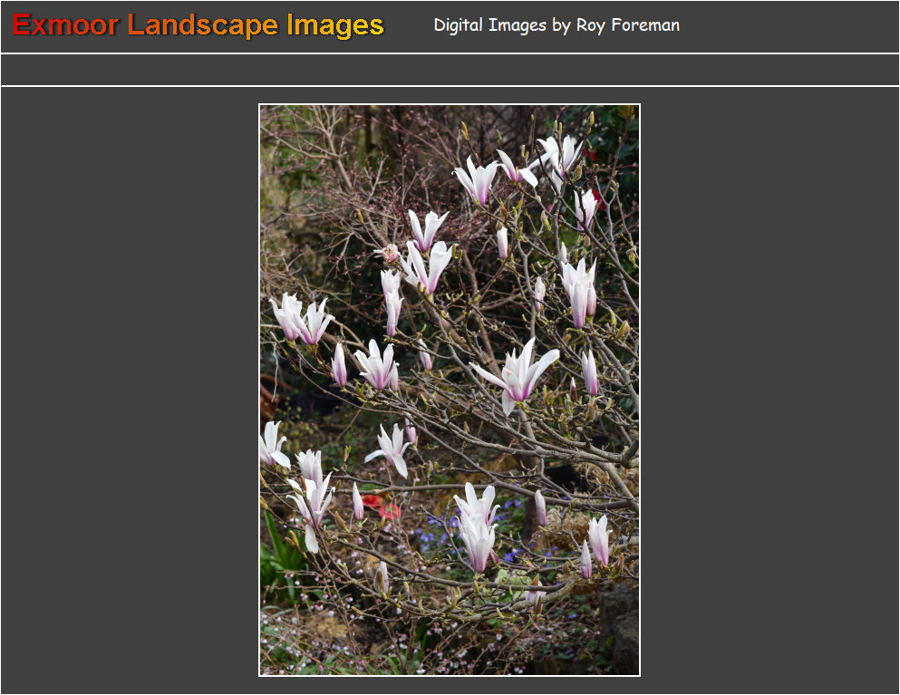This screenshot has width=900, height=695.
Task: Click the magnolia bloom at photo's left edge
Action: pos(271,446)
